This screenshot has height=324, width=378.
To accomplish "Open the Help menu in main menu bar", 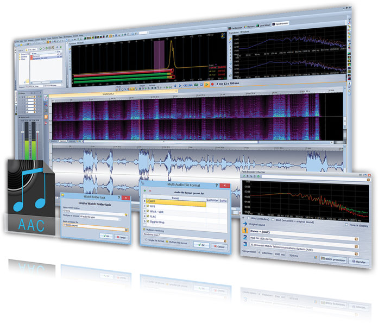I will coord(81,36).
